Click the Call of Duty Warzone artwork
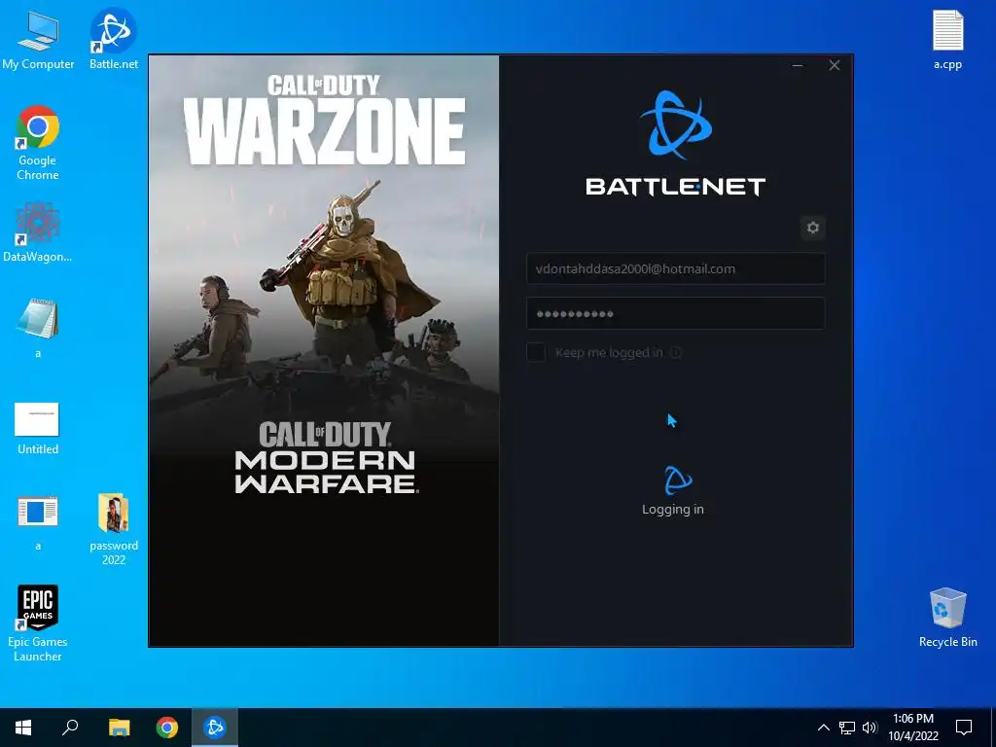 pos(324,350)
